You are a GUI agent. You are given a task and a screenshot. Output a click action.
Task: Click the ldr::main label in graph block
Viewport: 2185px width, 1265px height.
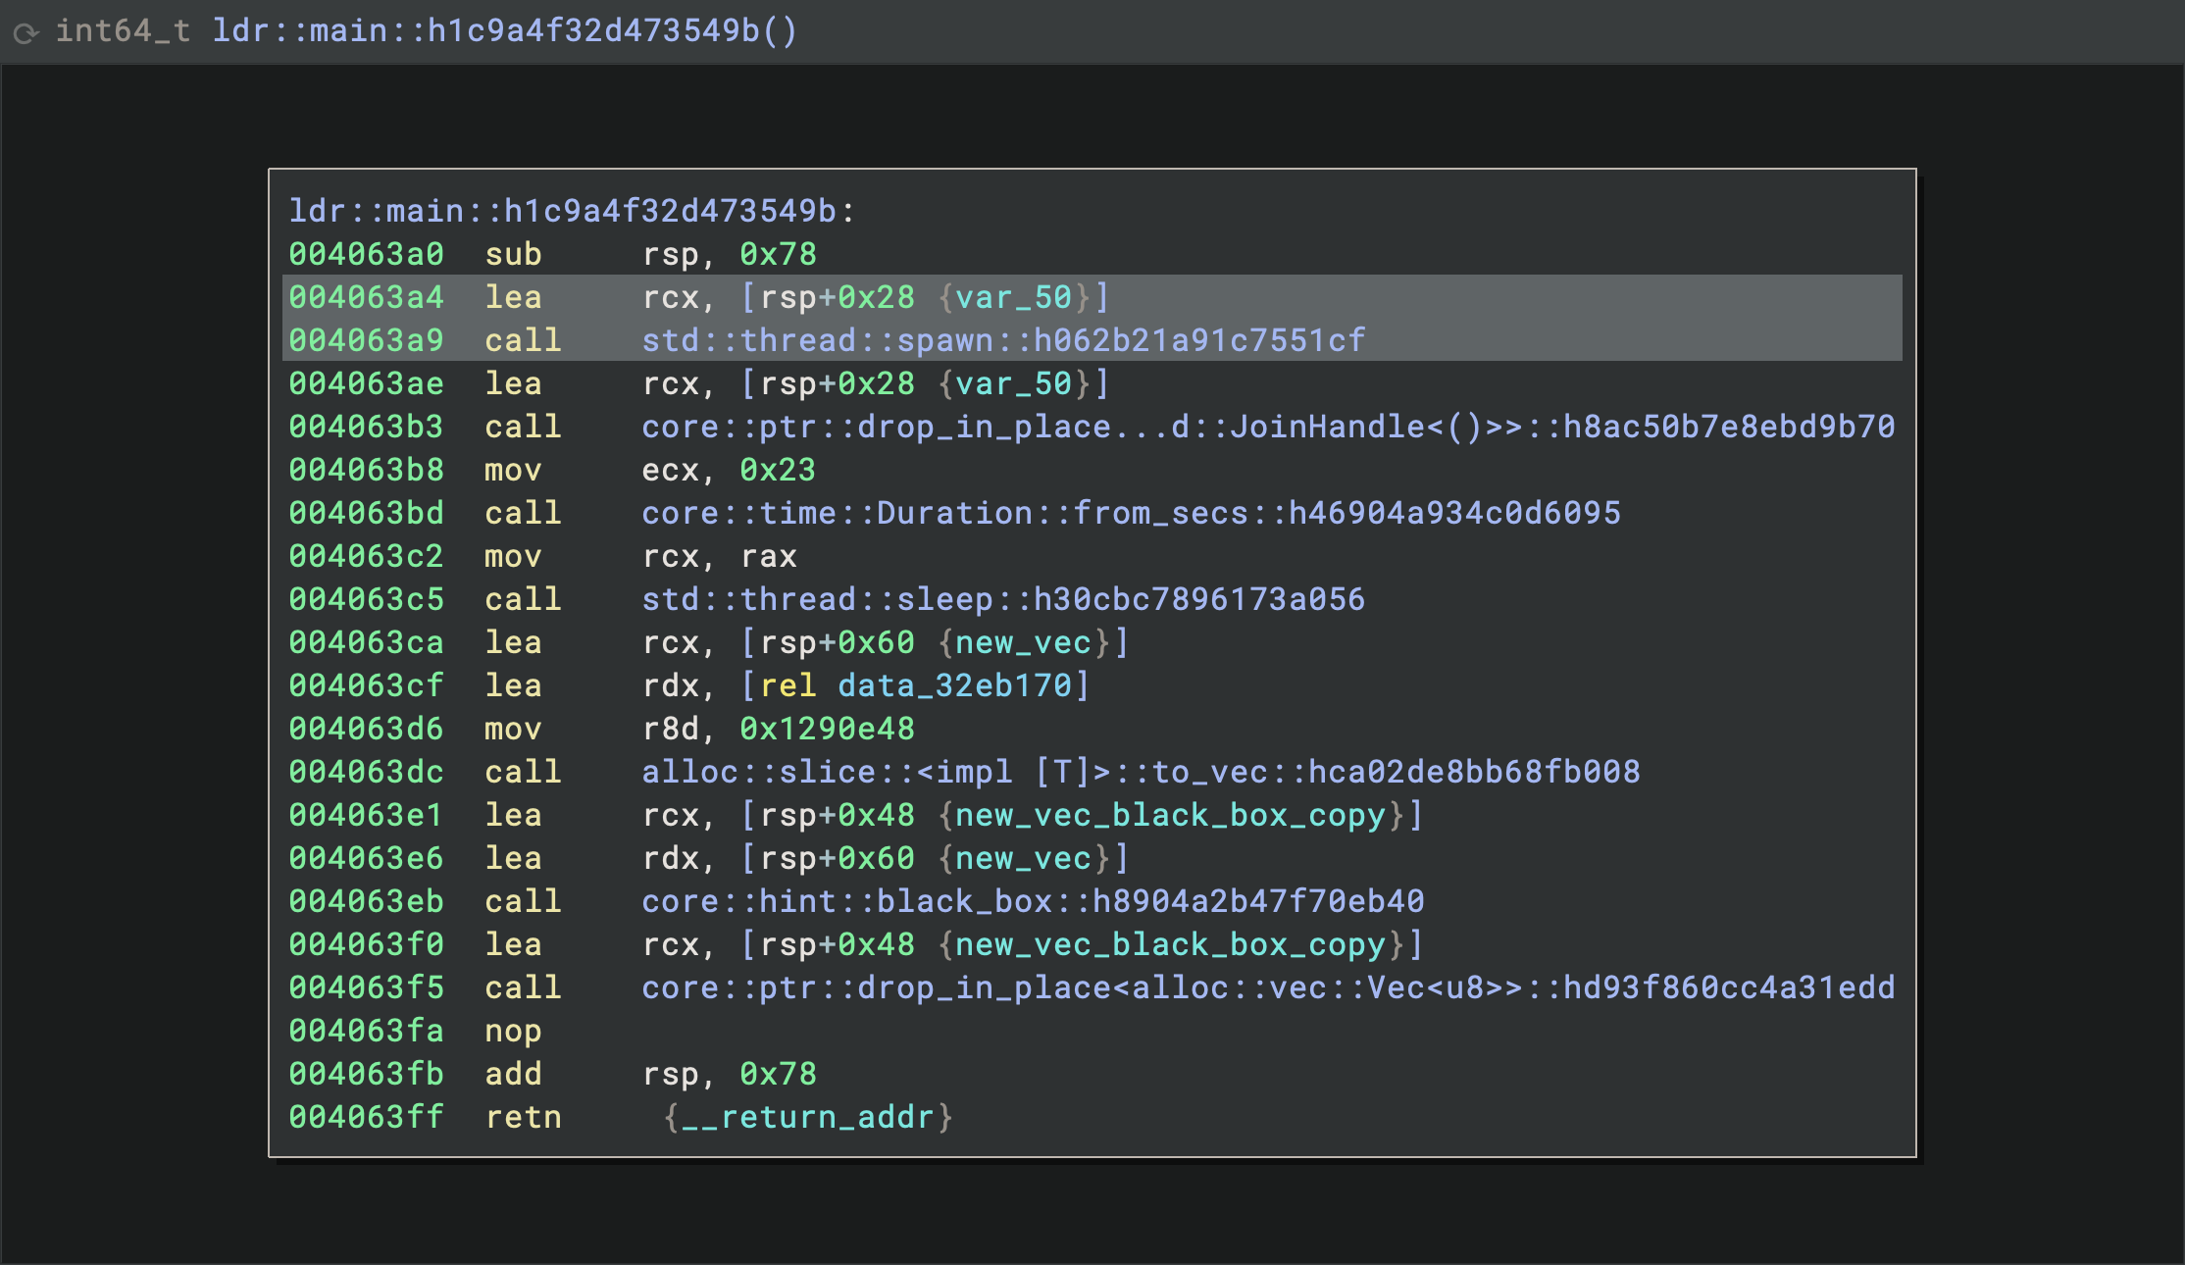point(572,211)
